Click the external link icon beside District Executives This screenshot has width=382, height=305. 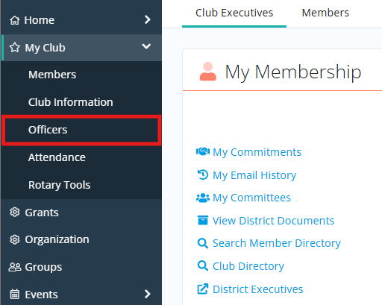pos(203,289)
